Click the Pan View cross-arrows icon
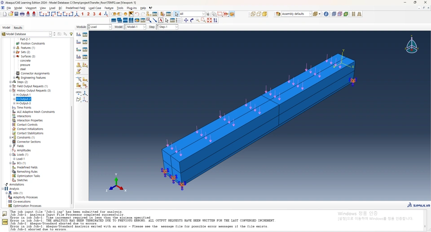Screen dimensions: 431x232 [x=186, y=20]
